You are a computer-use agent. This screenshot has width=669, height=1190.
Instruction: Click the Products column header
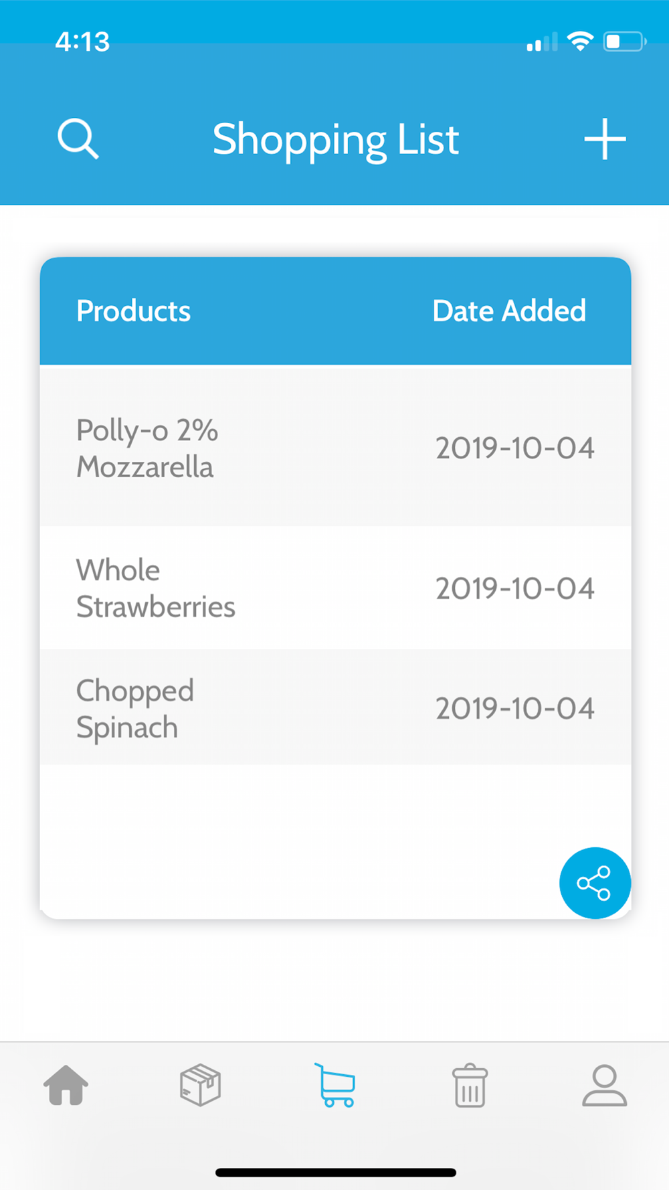click(133, 311)
